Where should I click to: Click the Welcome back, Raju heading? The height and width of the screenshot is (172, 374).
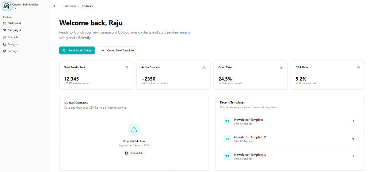coord(91,23)
